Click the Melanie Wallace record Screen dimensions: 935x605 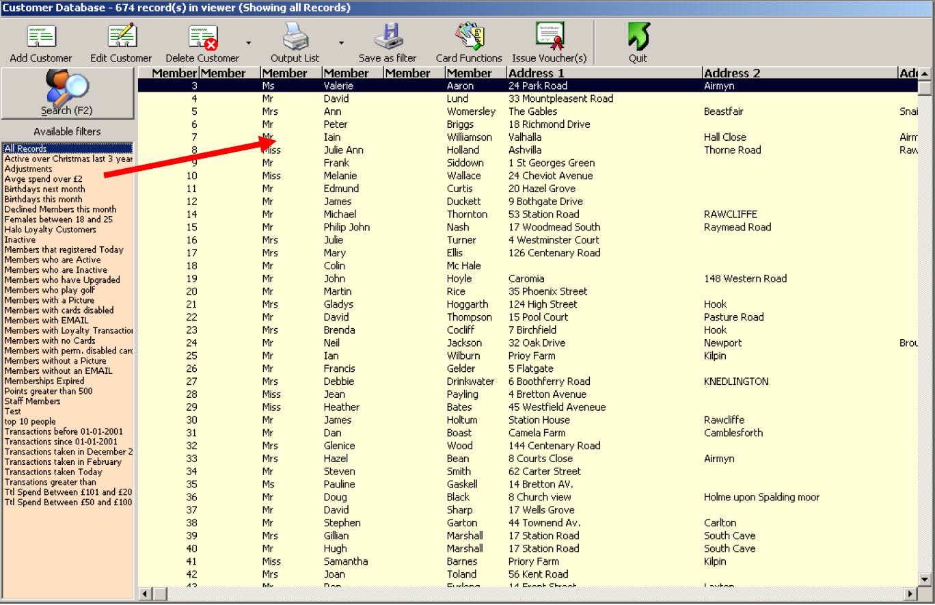(528, 176)
